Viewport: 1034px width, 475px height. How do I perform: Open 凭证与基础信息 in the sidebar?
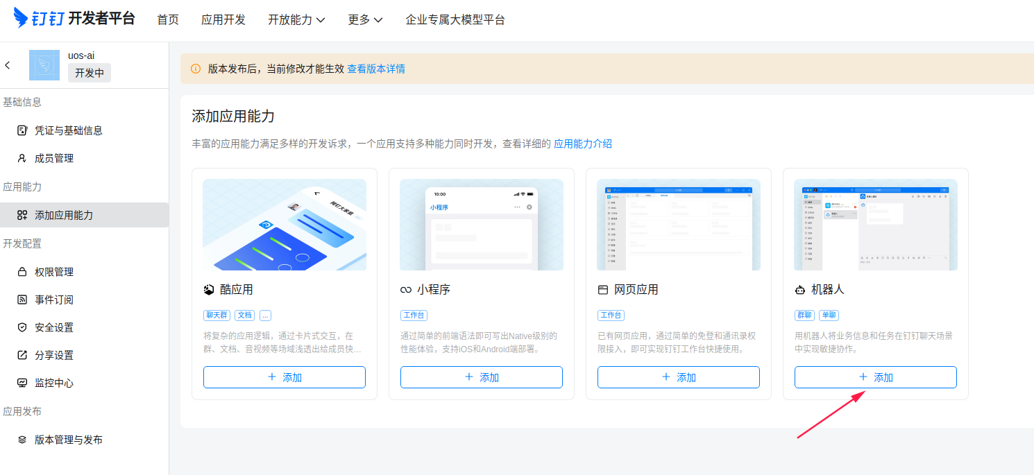coord(68,130)
